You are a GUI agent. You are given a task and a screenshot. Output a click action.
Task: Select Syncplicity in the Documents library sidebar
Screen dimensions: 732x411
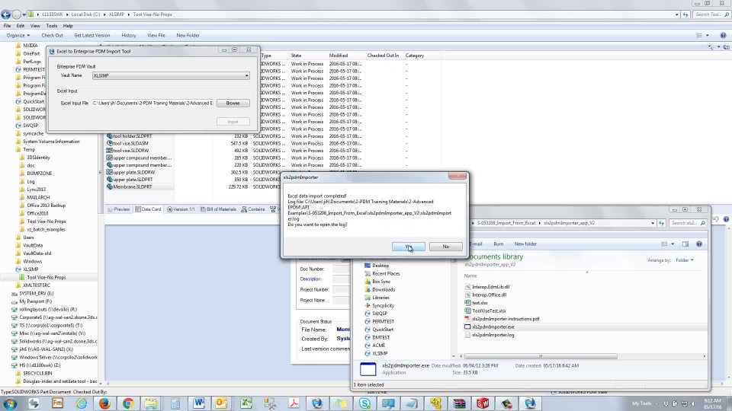tap(383, 306)
